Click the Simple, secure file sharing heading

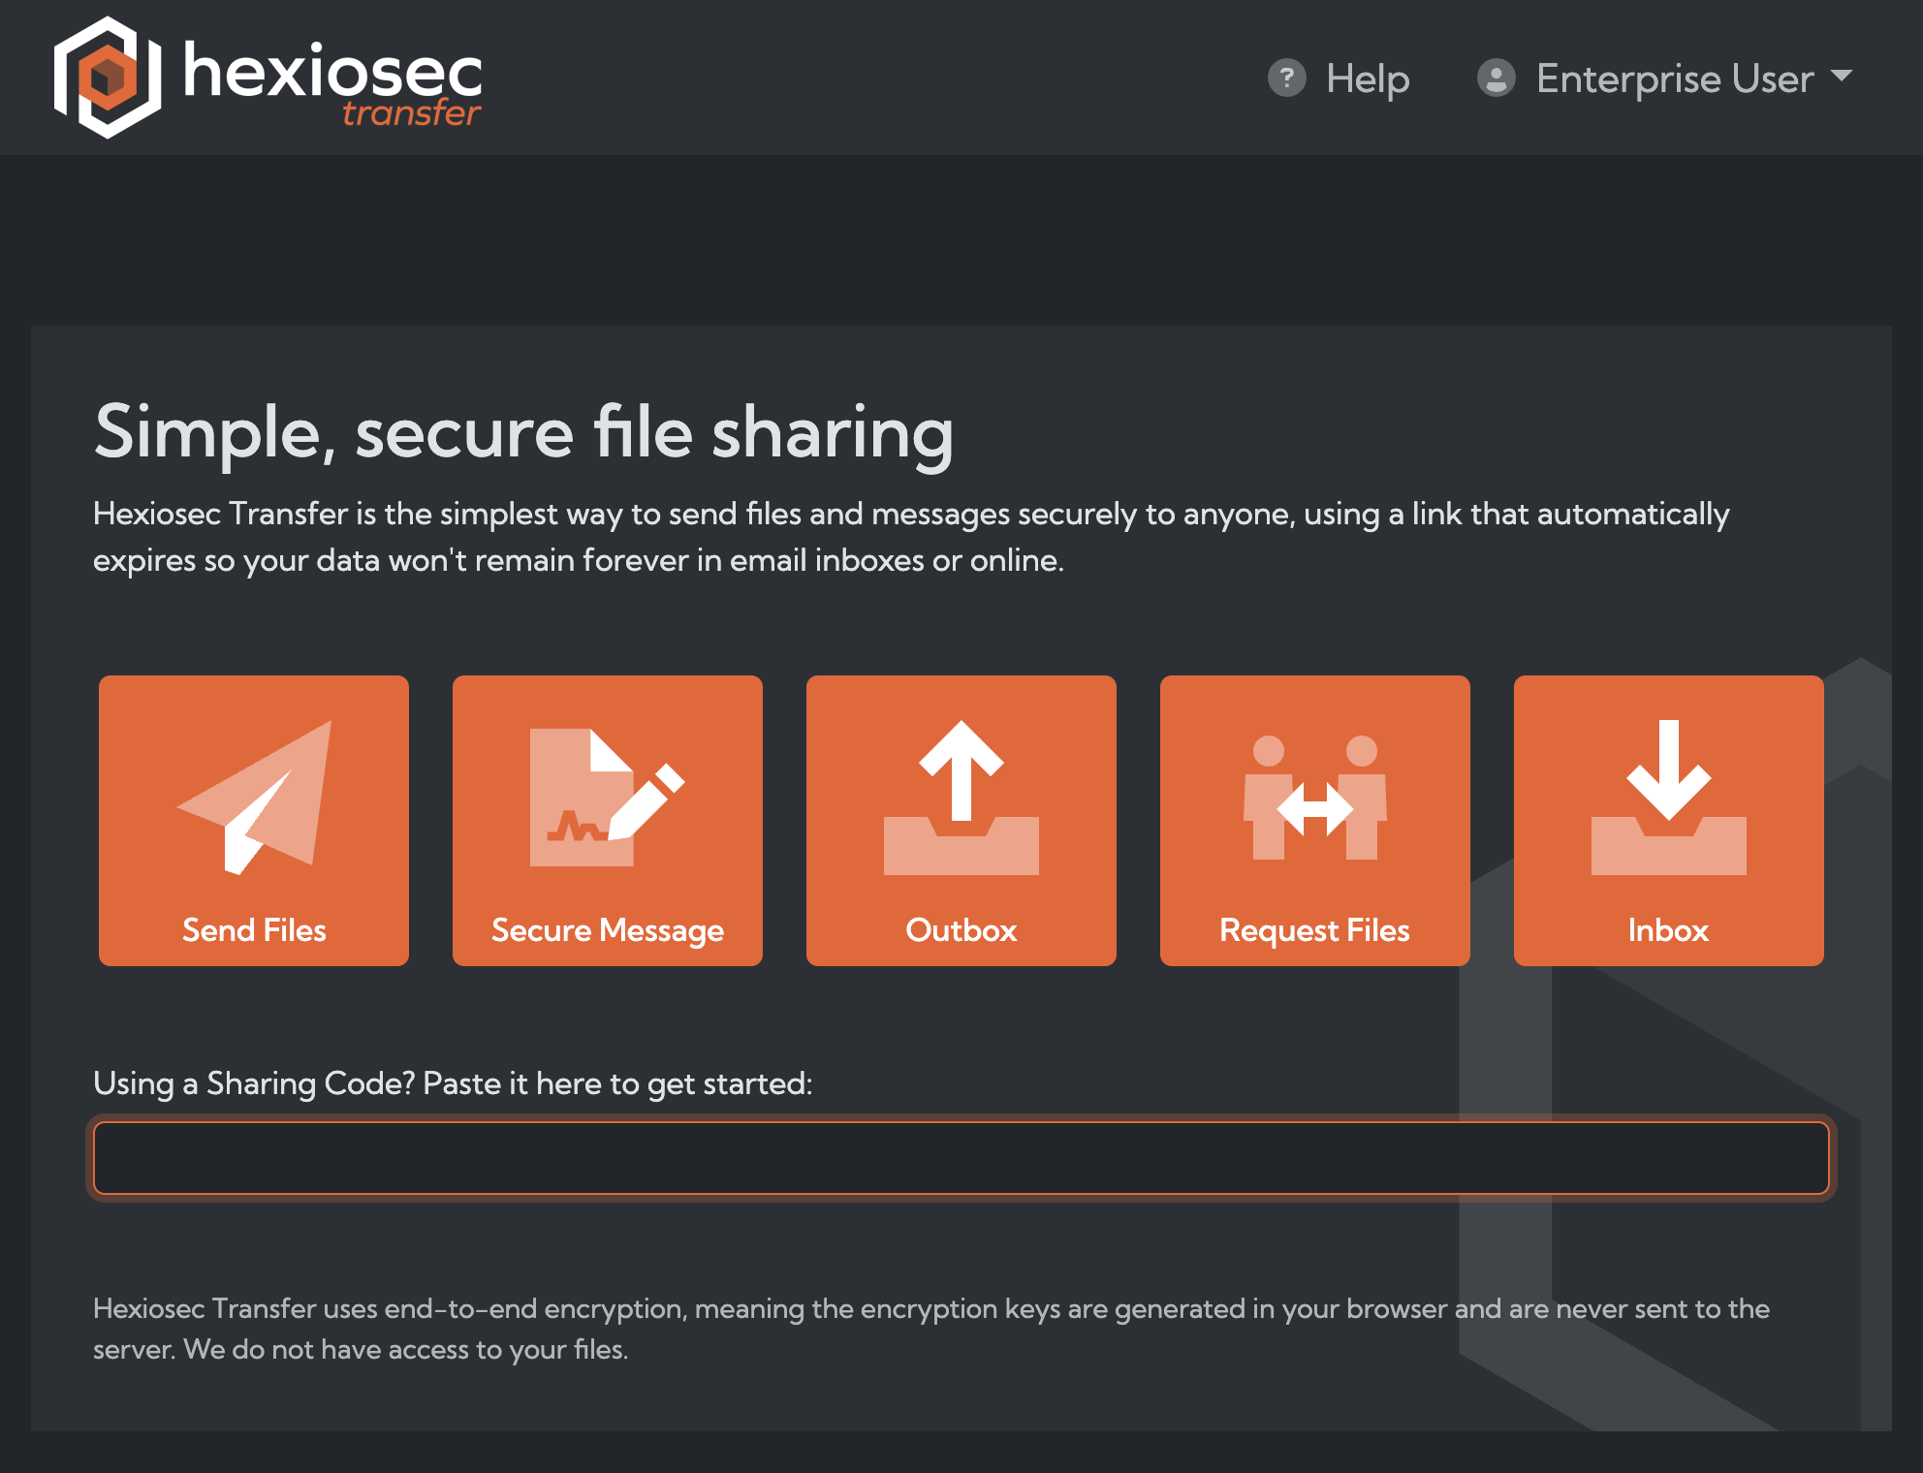click(523, 432)
